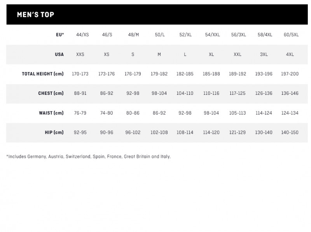This screenshot has width=311, height=232.
Task: Click the XXS size in USA row
Action: pyautogui.click(x=80, y=54)
